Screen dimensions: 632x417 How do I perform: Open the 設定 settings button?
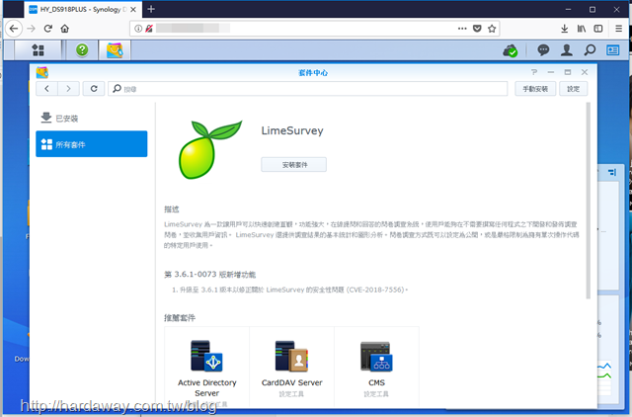tap(573, 89)
